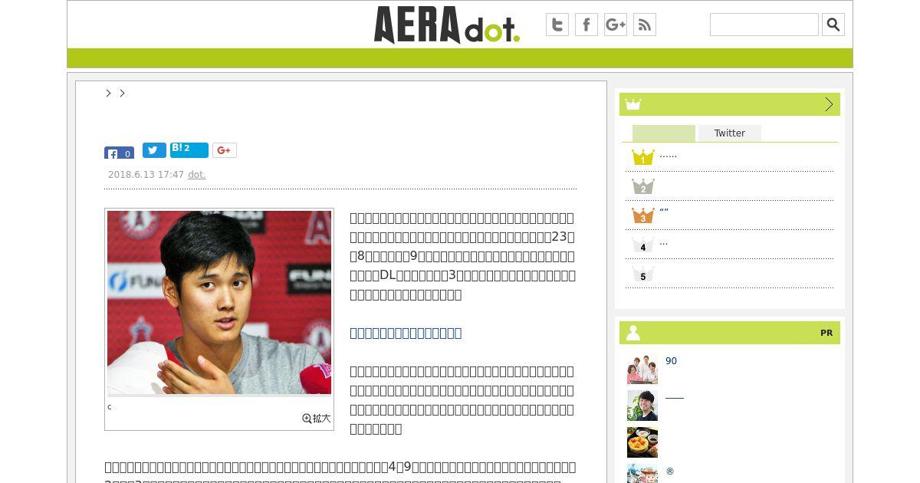
Task: Share article via Facebook button
Action: tap(119, 153)
